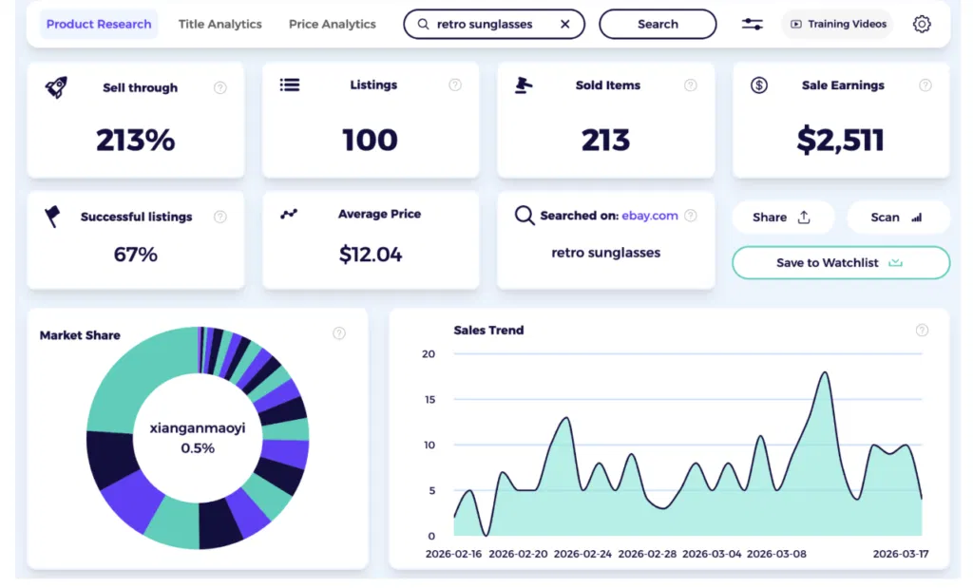Clear the search with the X icon

pyautogui.click(x=566, y=24)
